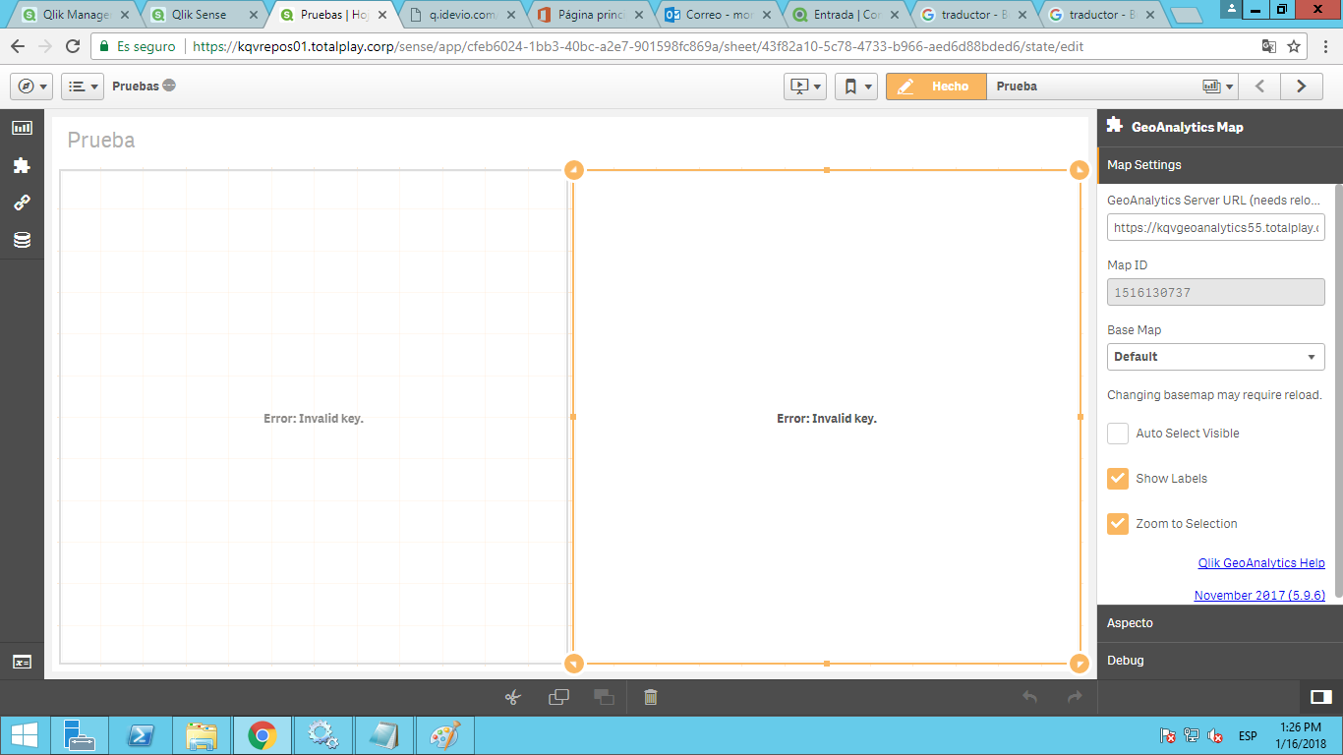Open the Base Map Default dropdown
Image resolution: width=1343 pixels, height=755 pixels.
click(1216, 357)
